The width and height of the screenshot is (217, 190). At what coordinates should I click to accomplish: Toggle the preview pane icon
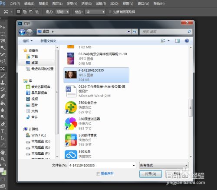tap(178, 41)
